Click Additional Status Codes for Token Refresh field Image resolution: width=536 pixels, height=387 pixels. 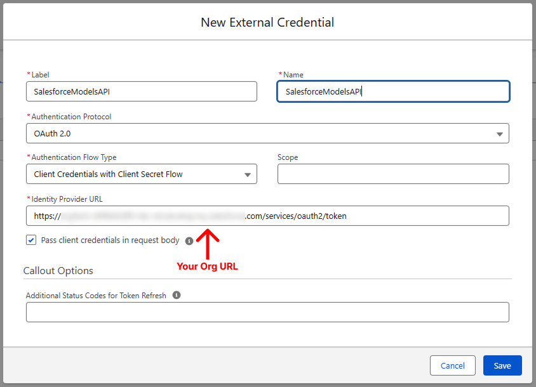tap(267, 312)
